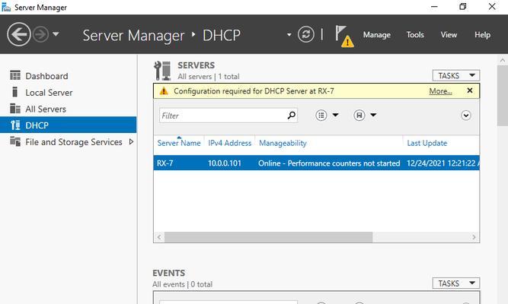The height and width of the screenshot is (304, 508).
Task: Click the horizontal scrollbar in Servers list
Action: coord(268,237)
